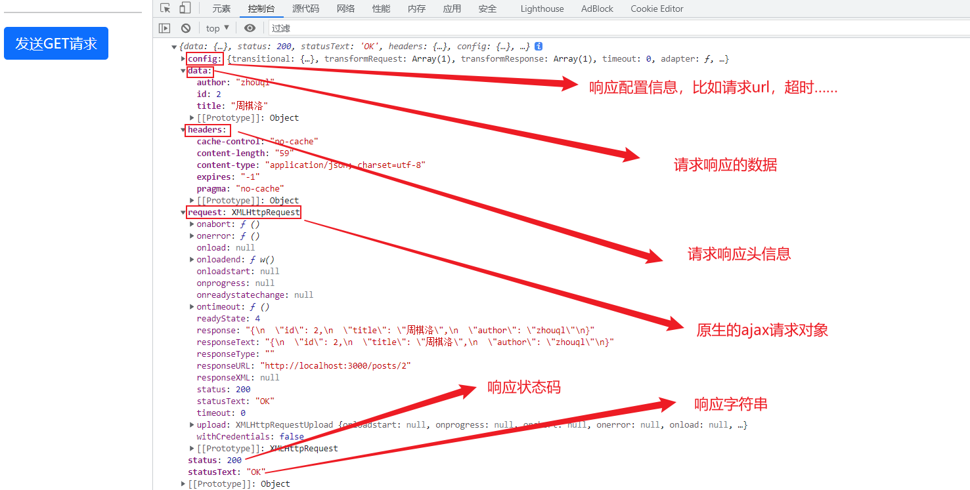This screenshot has height=490, width=970.
Task: Focus the 过滤 filter input
Action: pyautogui.click(x=617, y=28)
